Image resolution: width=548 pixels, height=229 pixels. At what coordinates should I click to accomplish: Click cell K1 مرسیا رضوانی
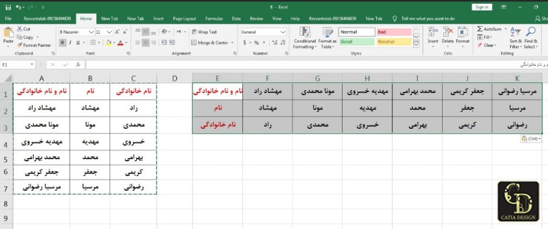(517, 91)
